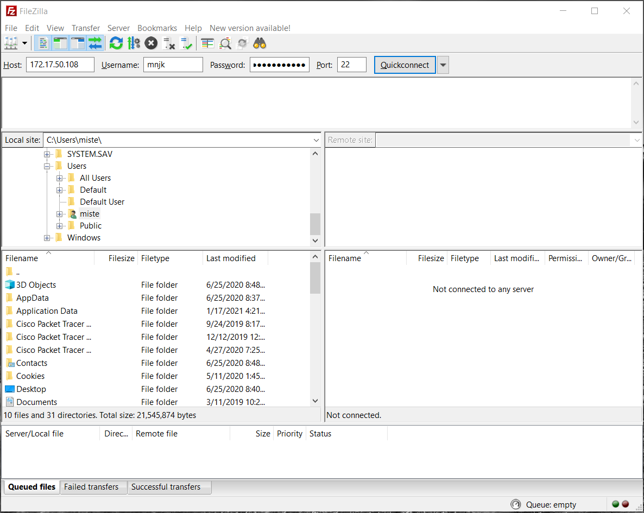Open the directory listing filters dialog
Screen dimensions: 644x513
(207, 43)
